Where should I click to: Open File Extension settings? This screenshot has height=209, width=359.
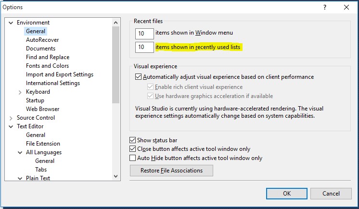pos(43,144)
